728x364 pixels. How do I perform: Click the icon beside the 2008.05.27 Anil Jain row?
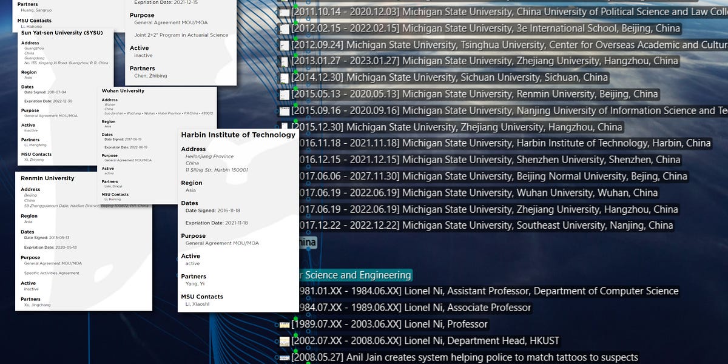pos(284,357)
